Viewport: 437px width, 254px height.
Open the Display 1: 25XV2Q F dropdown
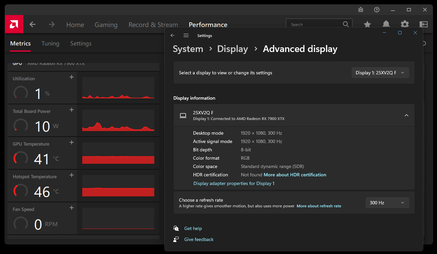tap(380, 73)
